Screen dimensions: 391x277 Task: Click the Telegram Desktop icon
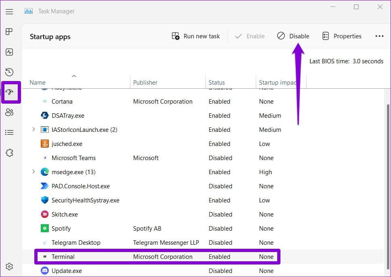coord(45,243)
